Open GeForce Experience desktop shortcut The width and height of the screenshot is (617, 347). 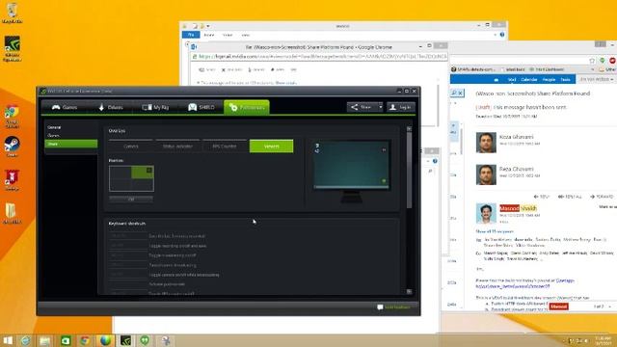pos(12,49)
